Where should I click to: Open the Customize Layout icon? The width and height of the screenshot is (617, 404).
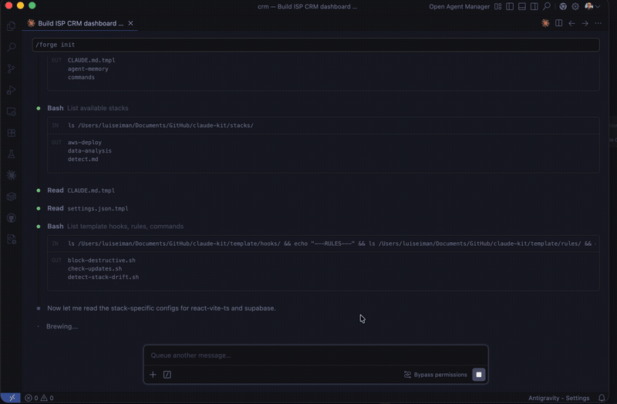click(x=497, y=7)
